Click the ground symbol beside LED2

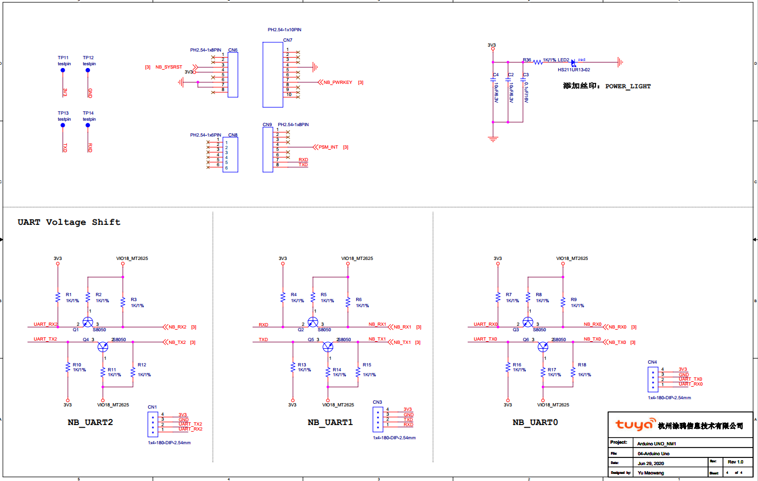pyautogui.click(x=620, y=62)
